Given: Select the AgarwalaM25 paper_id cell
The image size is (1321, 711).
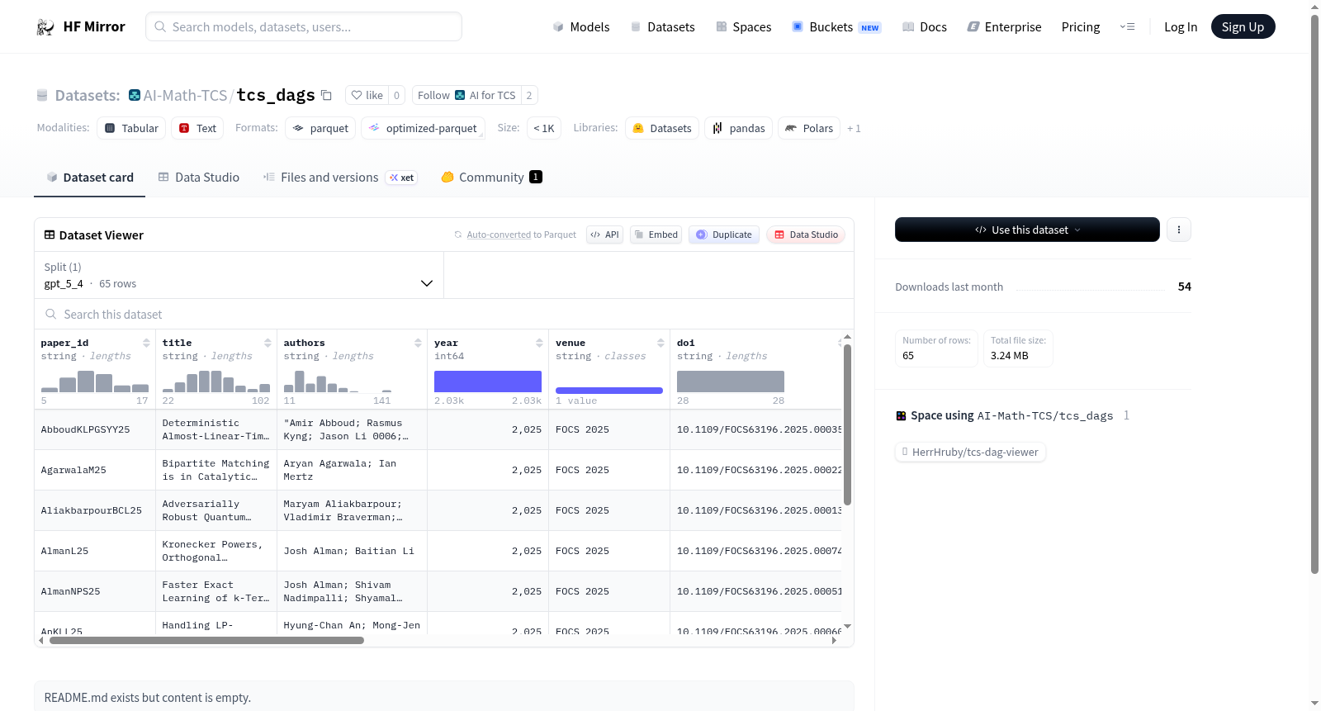Looking at the screenshot, I should pos(95,470).
